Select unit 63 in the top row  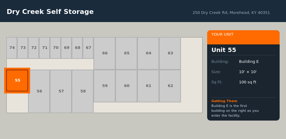170,53
